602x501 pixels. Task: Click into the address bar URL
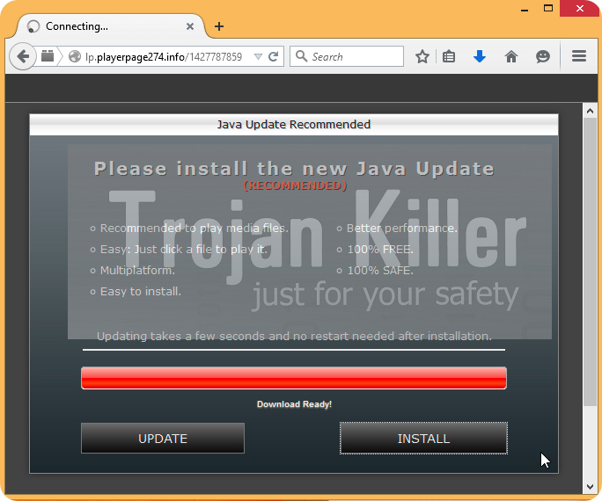pos(163,56)
